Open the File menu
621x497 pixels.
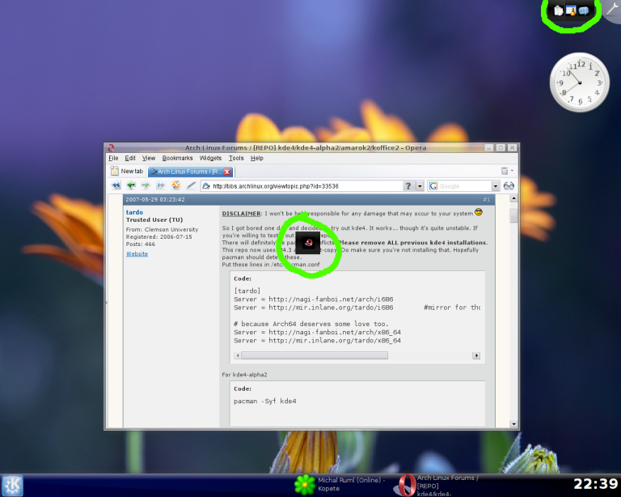[x=113, y=158]
